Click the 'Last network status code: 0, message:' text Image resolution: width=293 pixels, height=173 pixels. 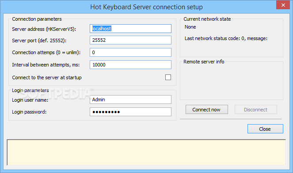coord(226,39)
